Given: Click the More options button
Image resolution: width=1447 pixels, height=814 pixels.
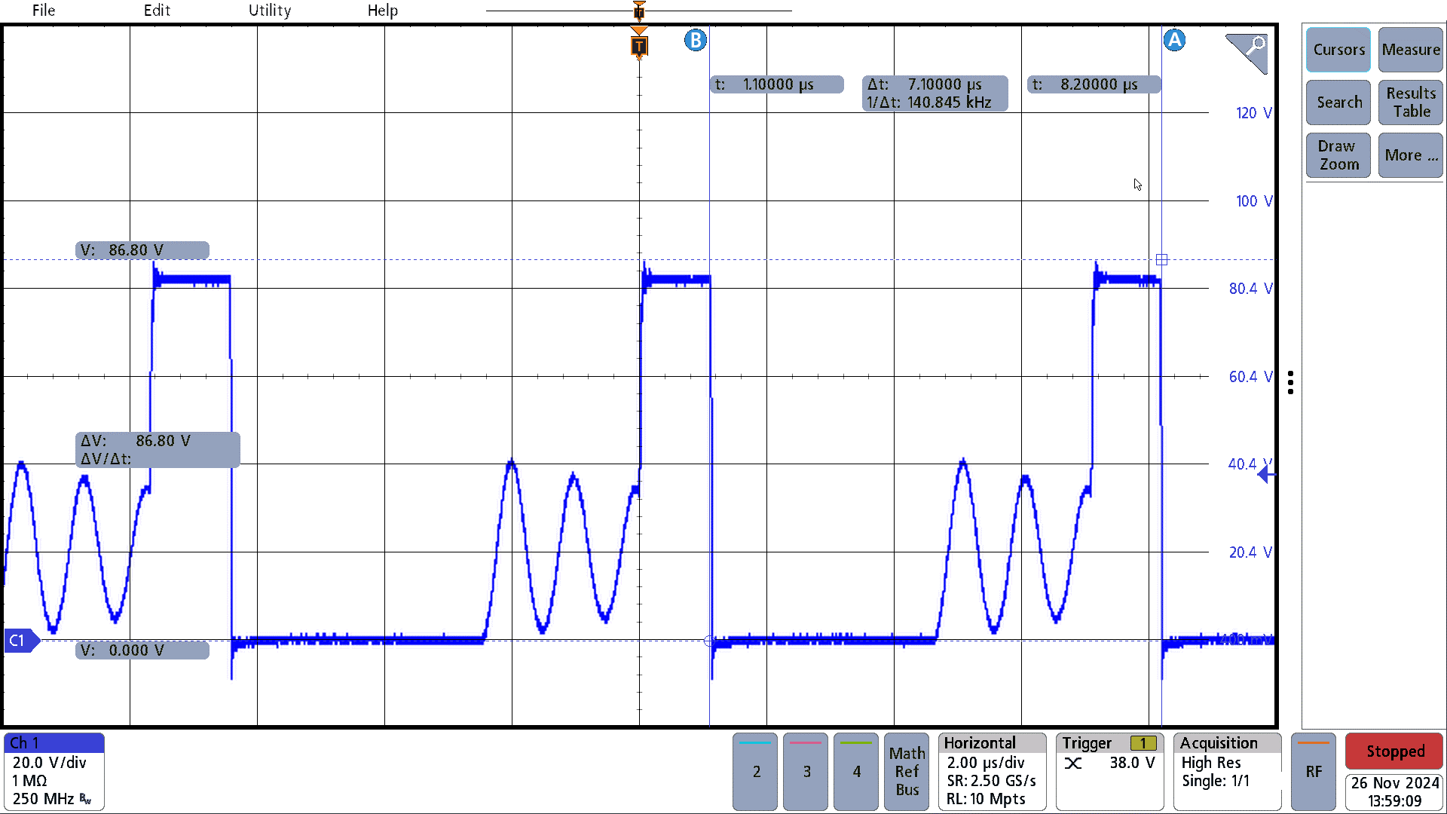Looking at the screenshot, I should [1409, 155].
